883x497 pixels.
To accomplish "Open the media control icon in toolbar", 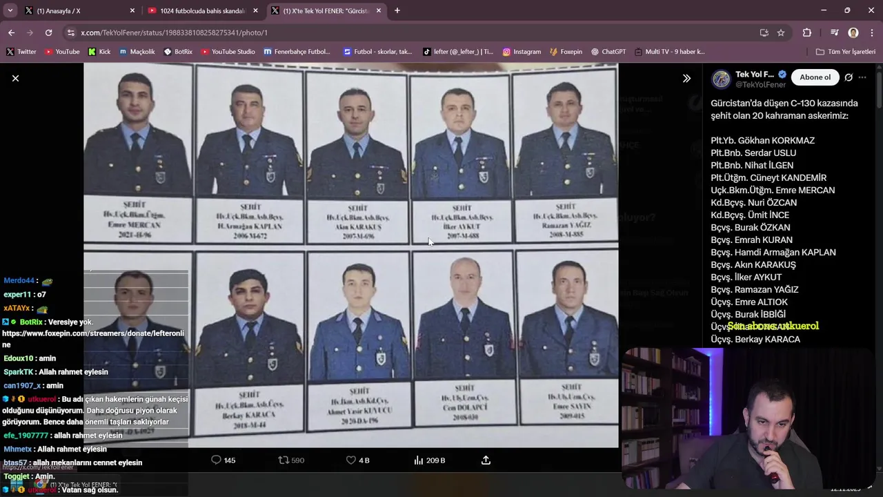I will (x=835, y=32).
